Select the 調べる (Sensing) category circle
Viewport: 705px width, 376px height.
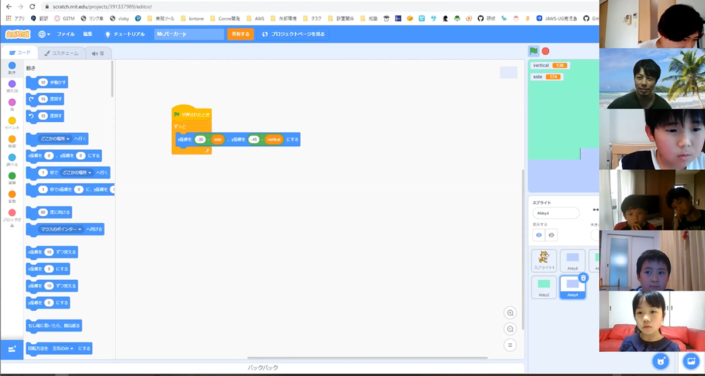12,157
